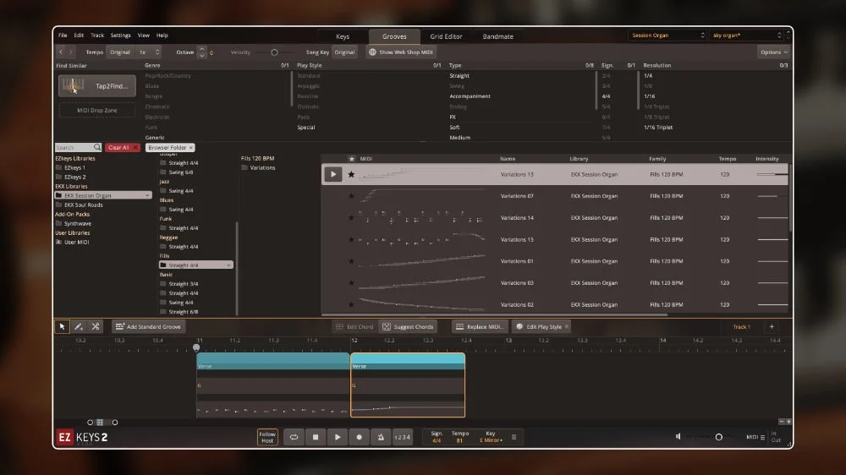Open the tempo 1x multiplier dropdown
The width and height of the screenshot is (846, 475).
pyautogui.click(x=150, y=52)
